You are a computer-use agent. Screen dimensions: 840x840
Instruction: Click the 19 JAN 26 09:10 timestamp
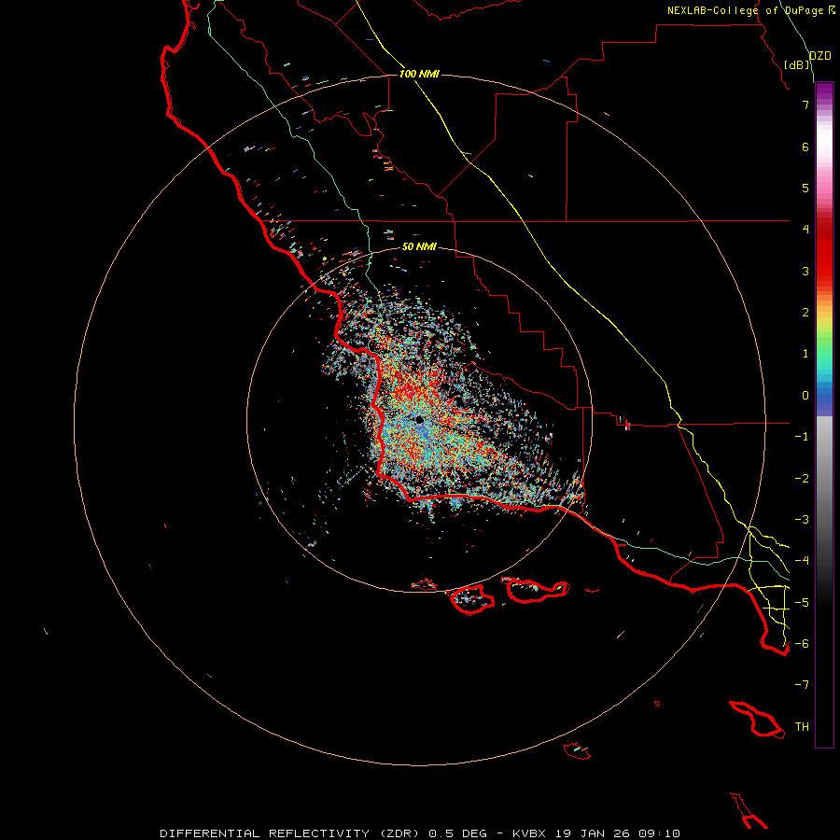617,833
